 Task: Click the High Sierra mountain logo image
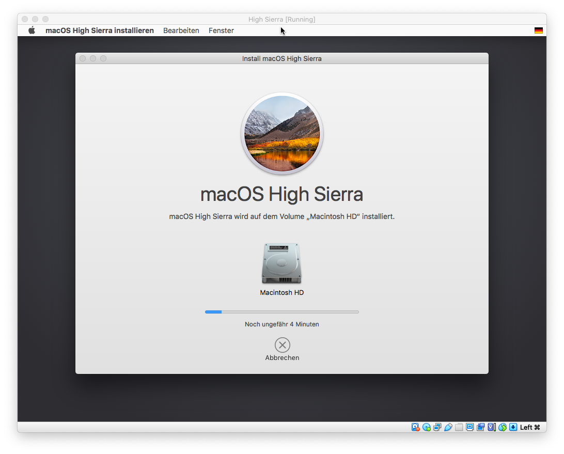coord(281,134)
